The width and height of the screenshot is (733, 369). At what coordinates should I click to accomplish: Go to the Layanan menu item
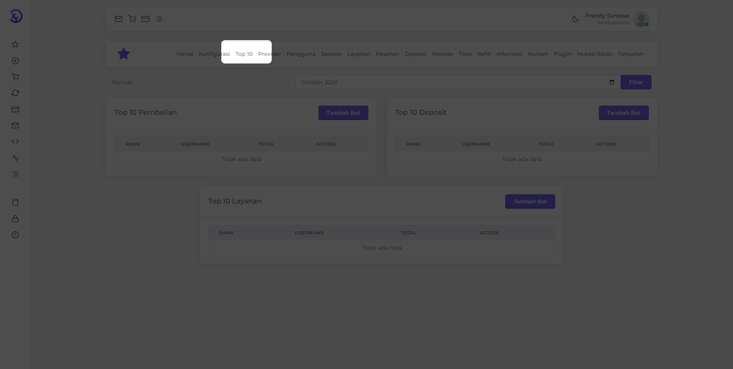pos(359,54)
